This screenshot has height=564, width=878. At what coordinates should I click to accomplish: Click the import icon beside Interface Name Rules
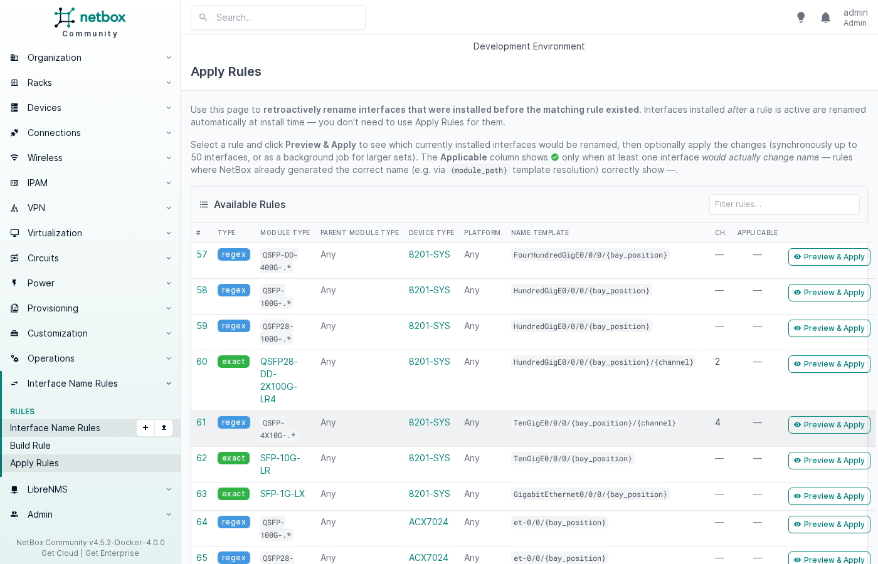coord(164,428)
